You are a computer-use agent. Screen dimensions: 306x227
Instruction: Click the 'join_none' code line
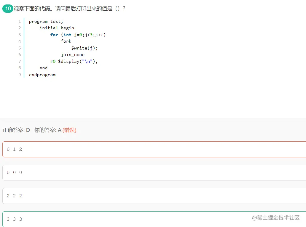click(x=73, y=55)
